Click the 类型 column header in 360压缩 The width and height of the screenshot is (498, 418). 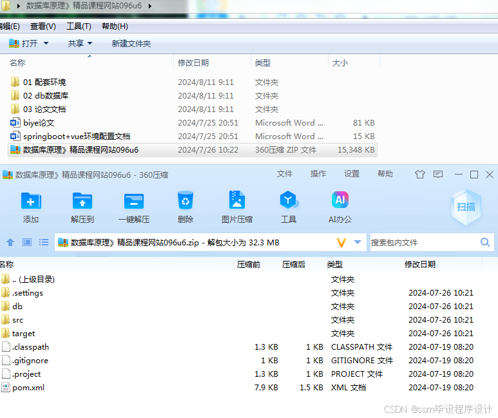coord(335,264)
